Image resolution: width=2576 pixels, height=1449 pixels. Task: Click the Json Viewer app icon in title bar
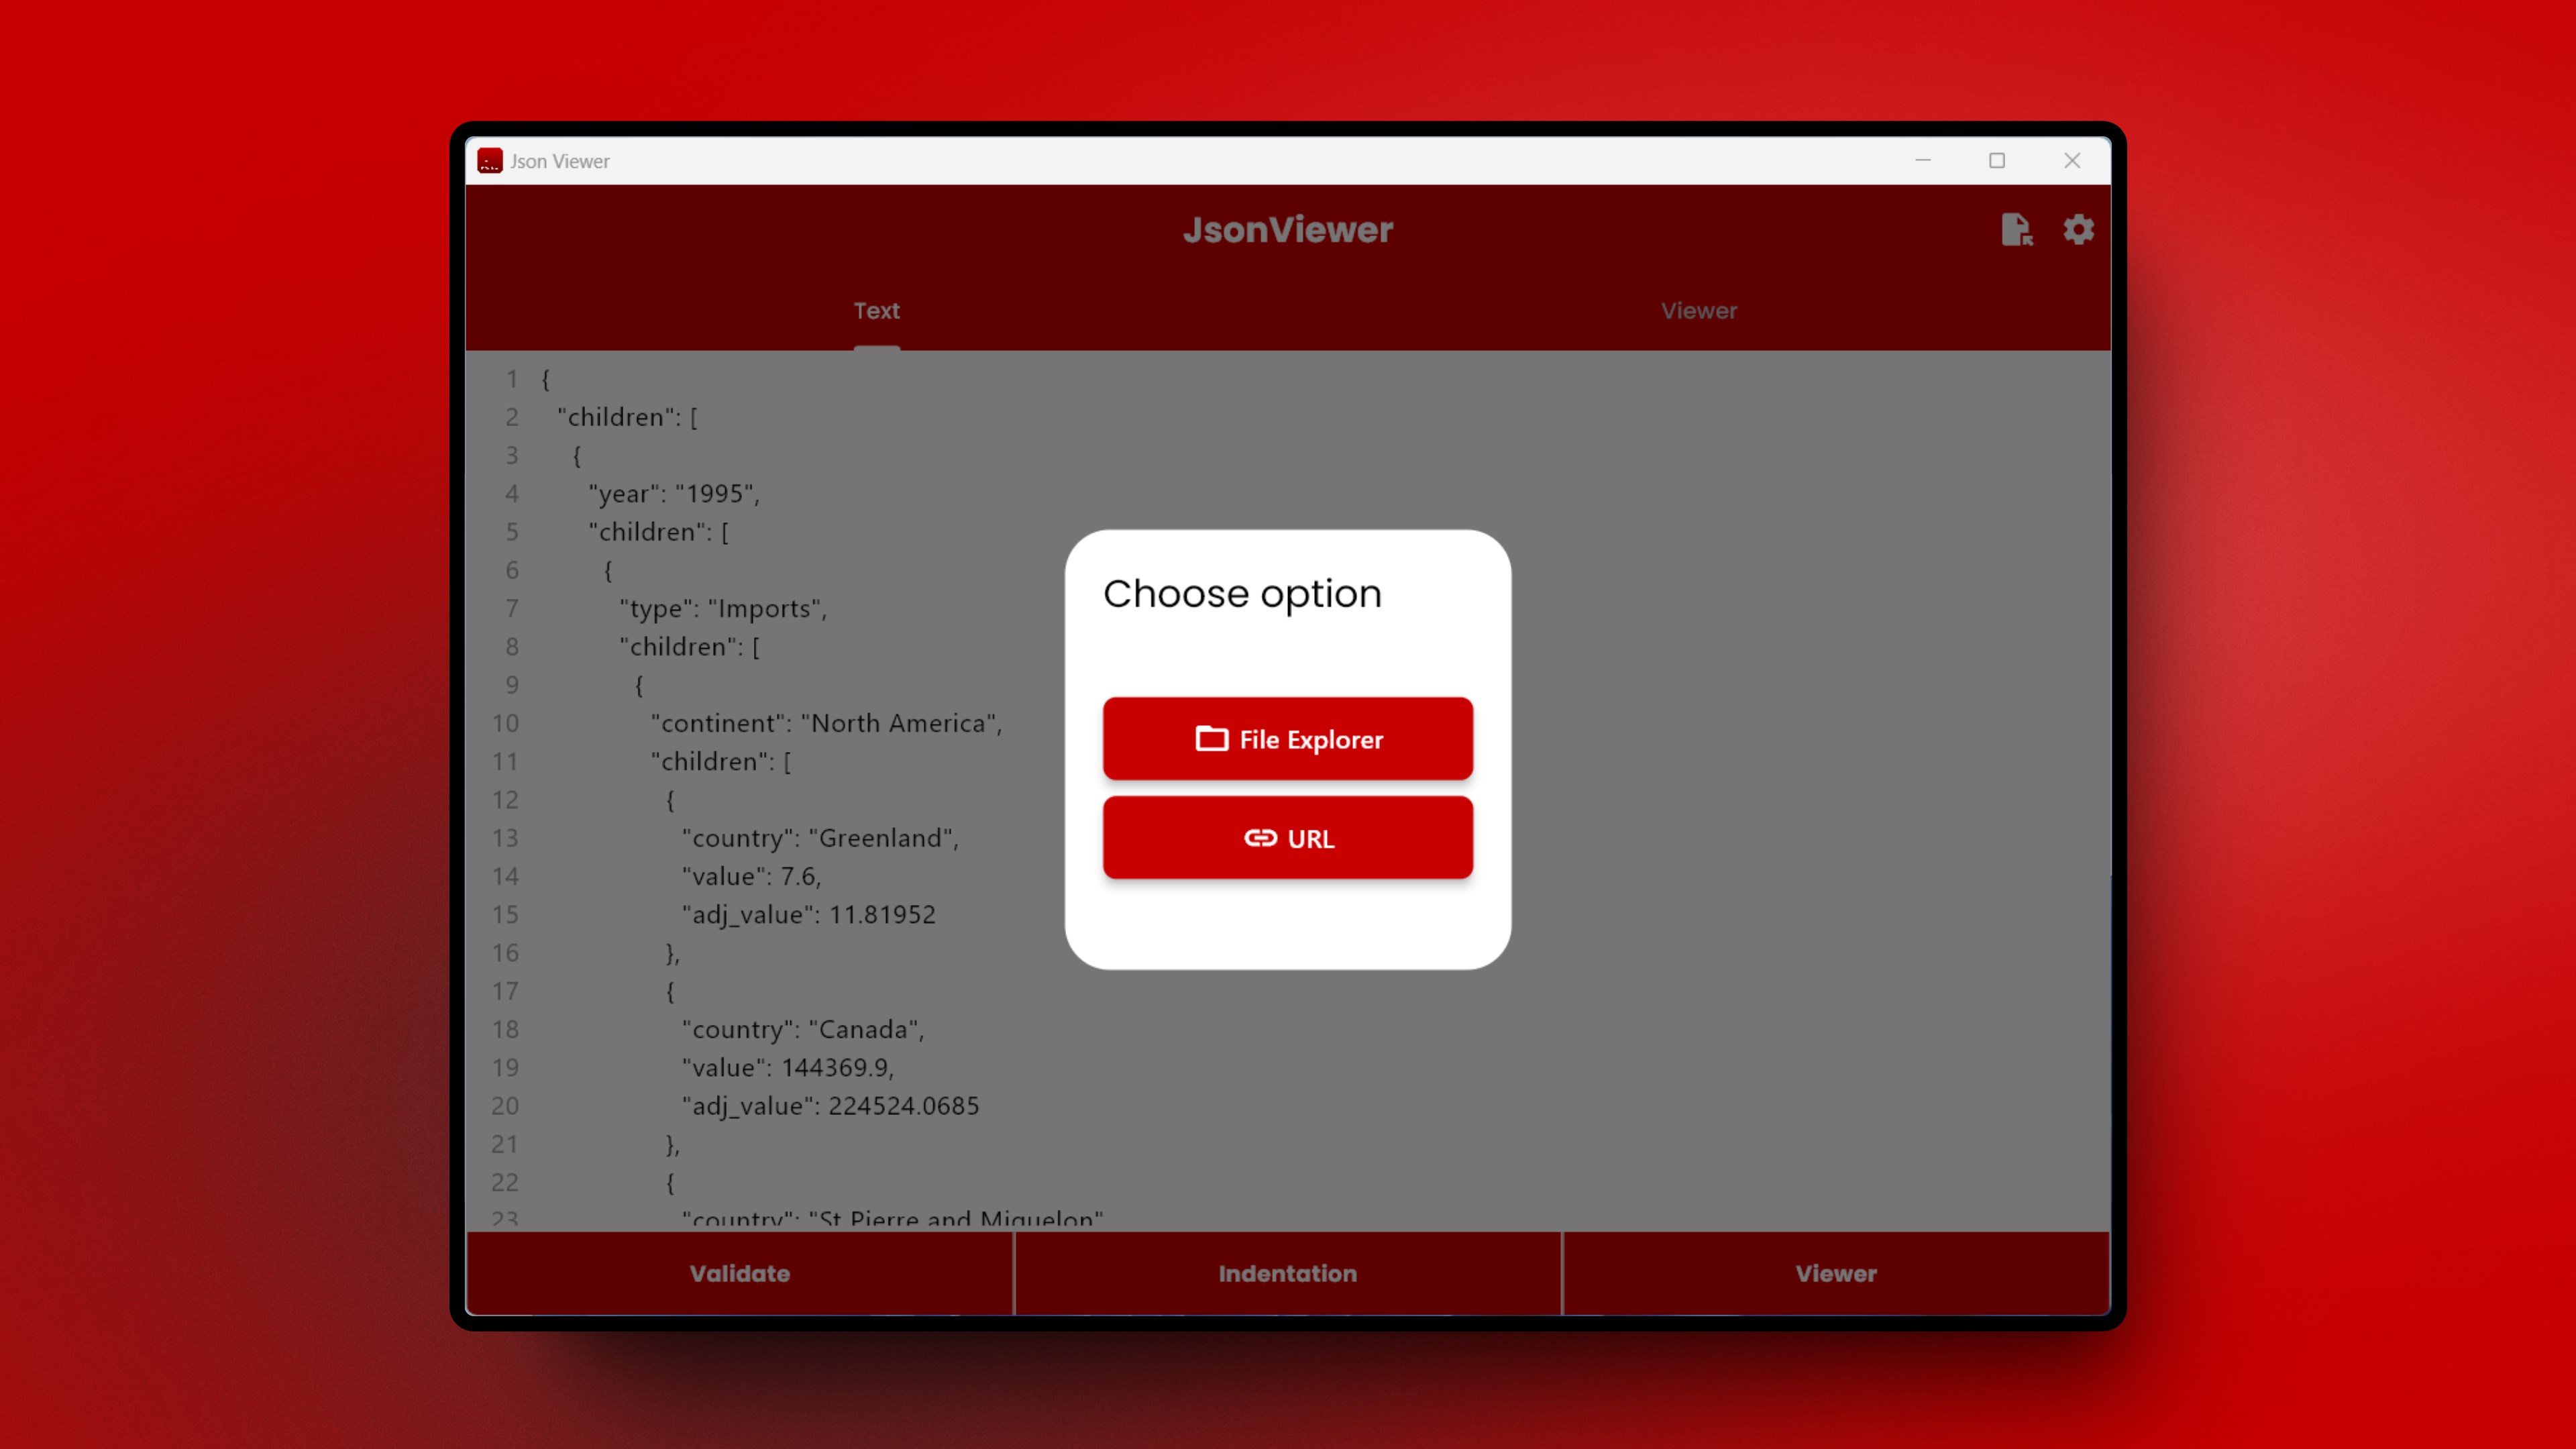(490, 161)
